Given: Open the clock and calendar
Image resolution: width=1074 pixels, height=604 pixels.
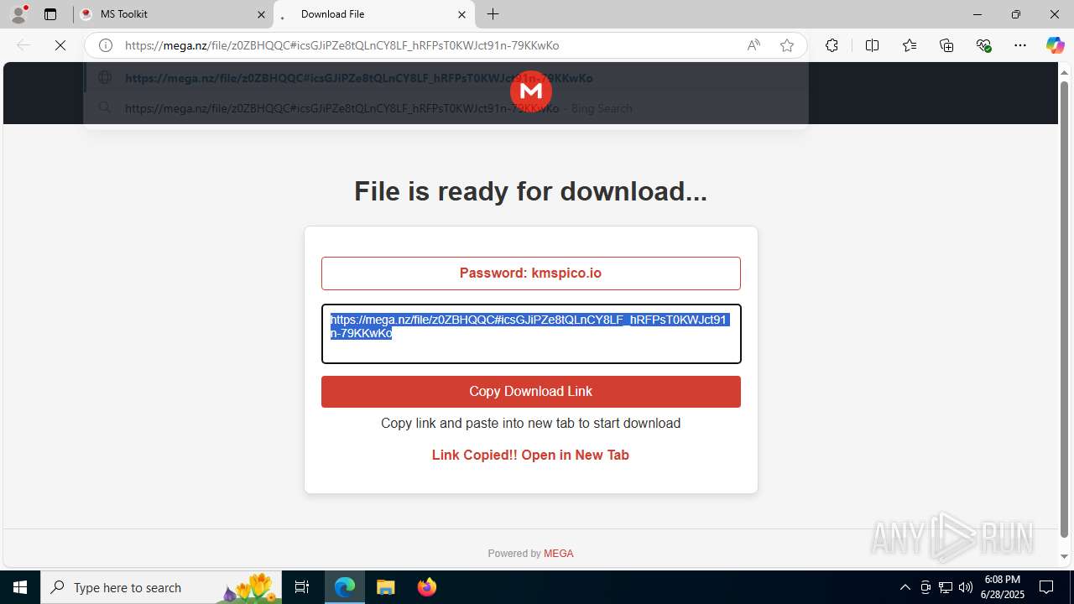Looking at the screenshot, I should click(1004, 587).
